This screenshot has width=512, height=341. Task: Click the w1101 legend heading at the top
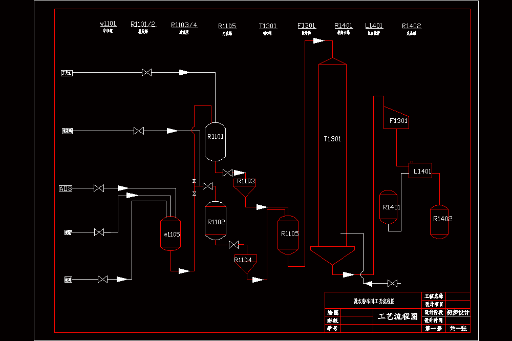coord(108,24)
